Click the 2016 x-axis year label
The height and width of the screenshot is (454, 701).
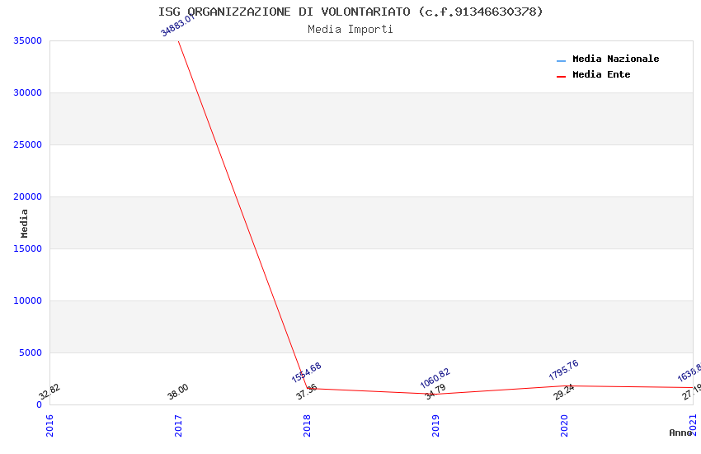coord(49,425)
